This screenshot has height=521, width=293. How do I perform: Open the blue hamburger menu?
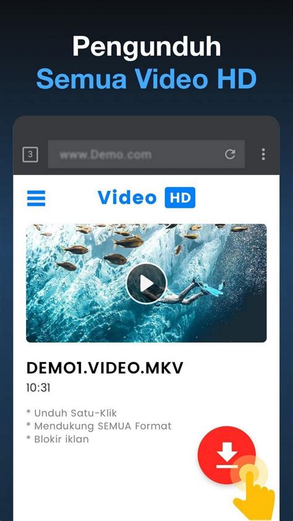36,198
